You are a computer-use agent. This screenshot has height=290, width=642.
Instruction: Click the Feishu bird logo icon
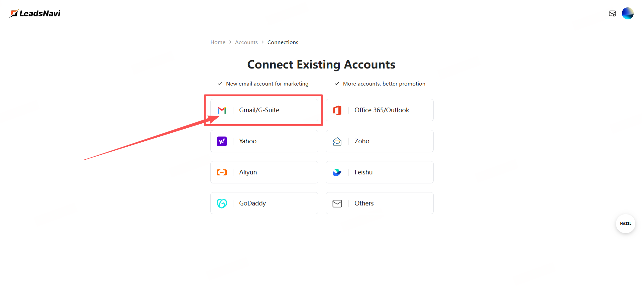click(x=337, y=172)
